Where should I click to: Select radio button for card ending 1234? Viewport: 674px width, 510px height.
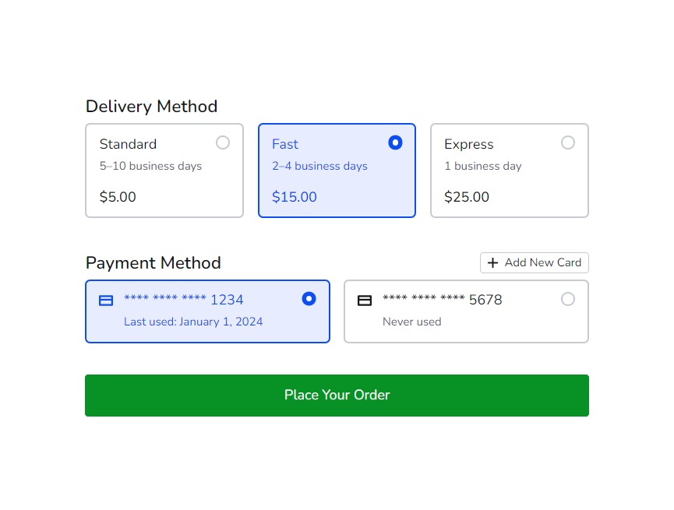coord(309,299)
